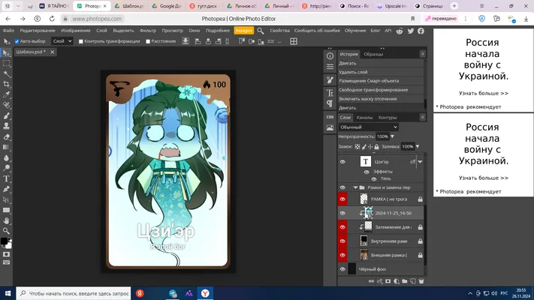Viewport: 534px width, 300px height.
Task: Click the Сообщить об ошибке link
Action: click(x=317, y=31)
